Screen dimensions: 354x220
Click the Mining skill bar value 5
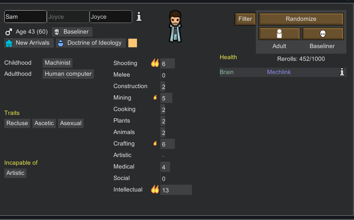[x=166, y=98]
